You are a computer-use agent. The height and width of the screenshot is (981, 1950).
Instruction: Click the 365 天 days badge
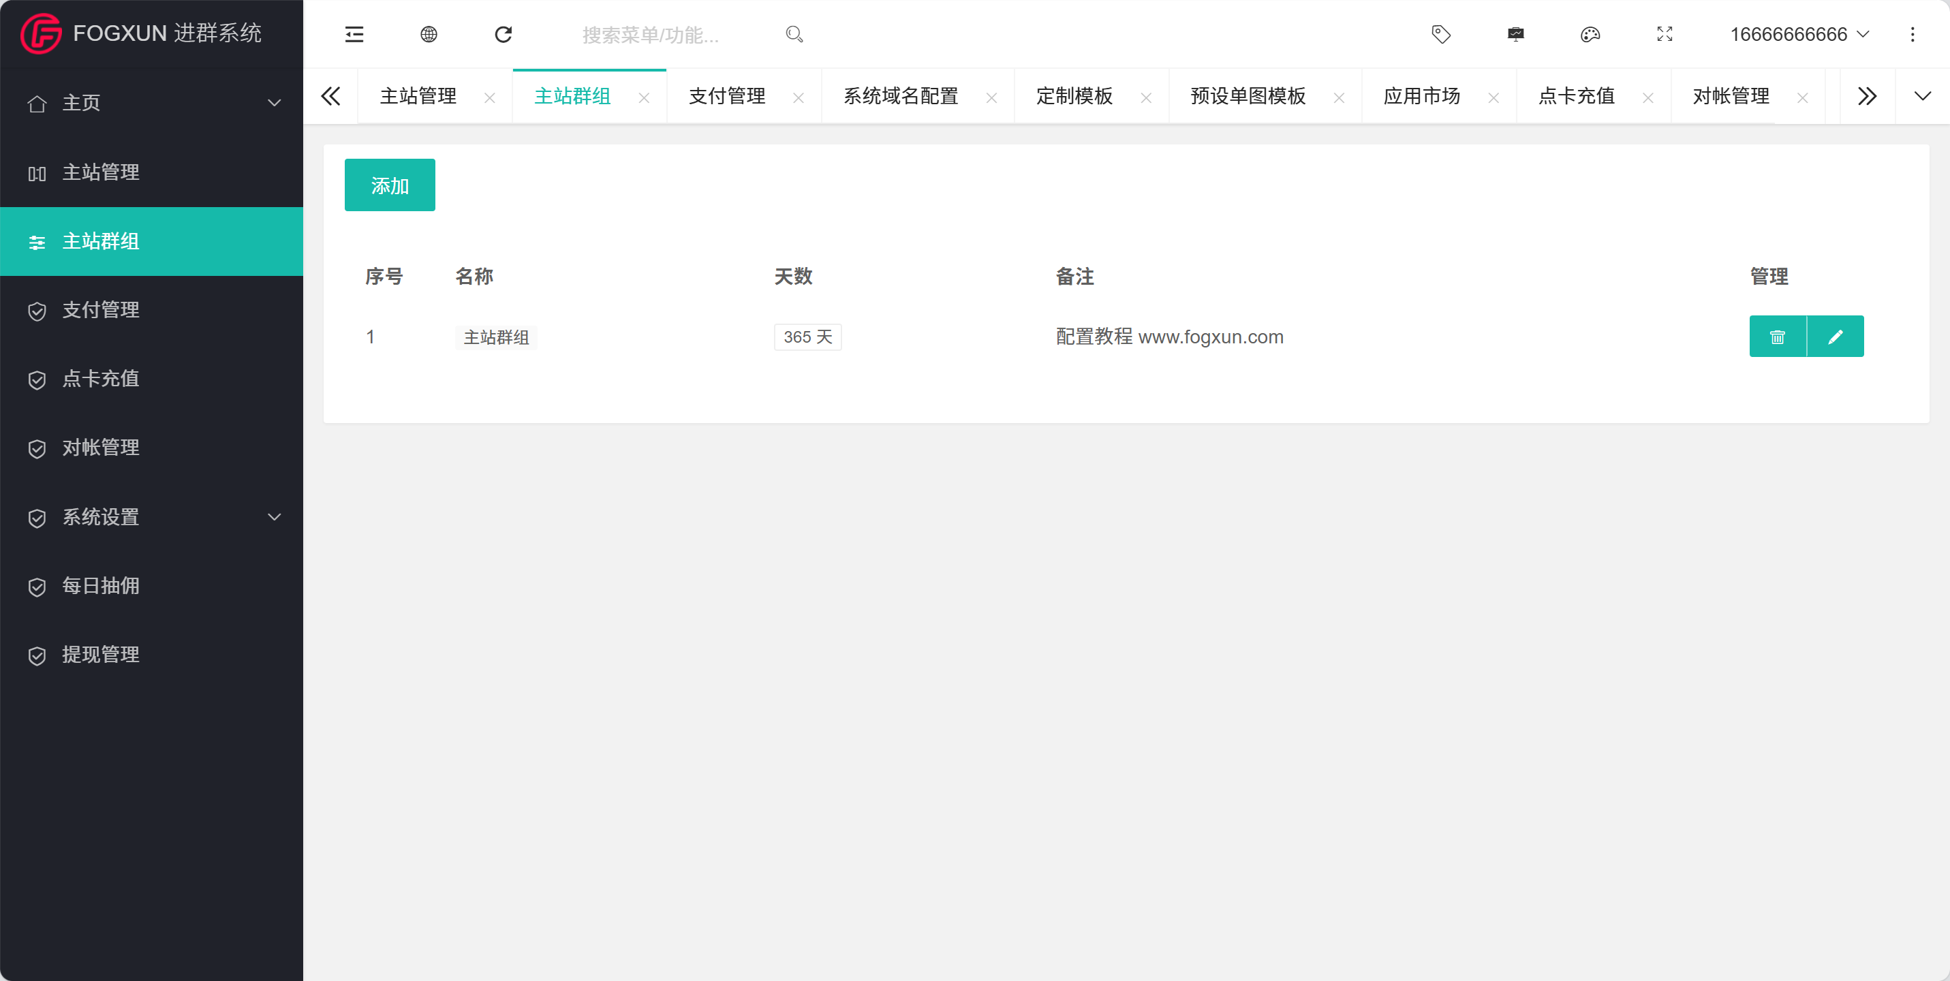point(807,337)
